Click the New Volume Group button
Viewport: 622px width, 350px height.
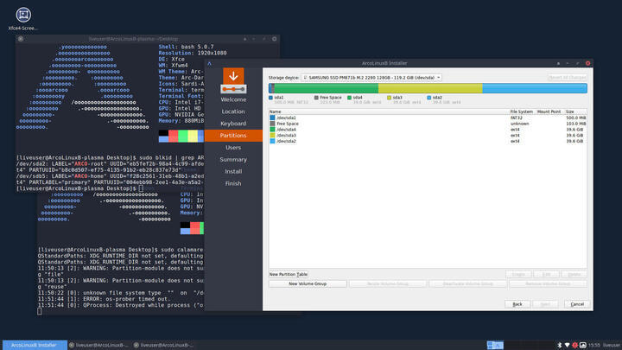coord(308,283)
